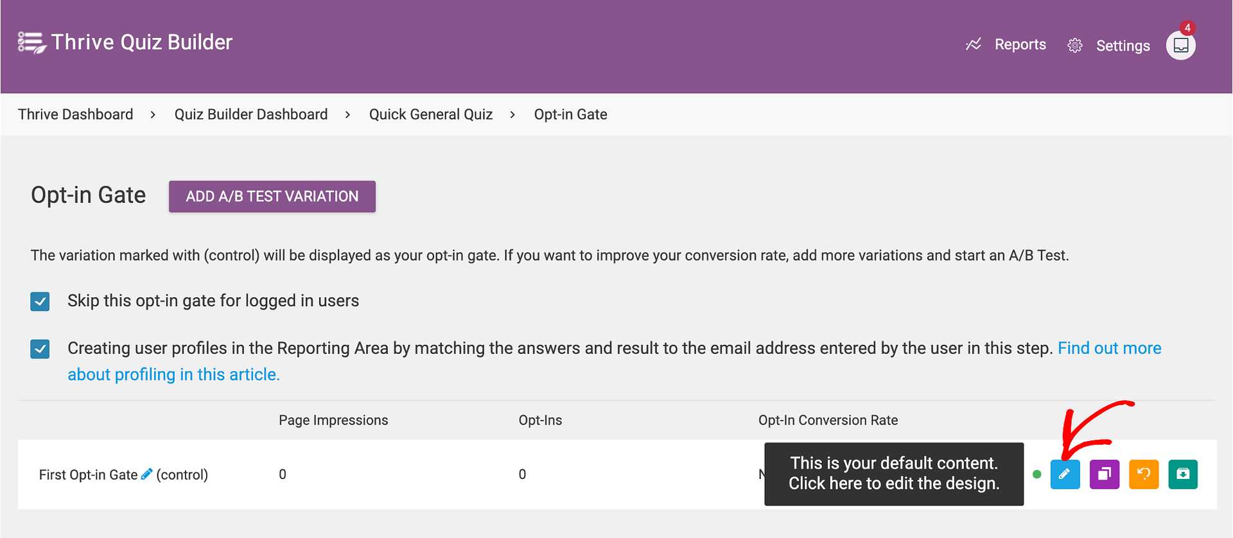Click the purple duplicate variation icon

pos(1105,474)
